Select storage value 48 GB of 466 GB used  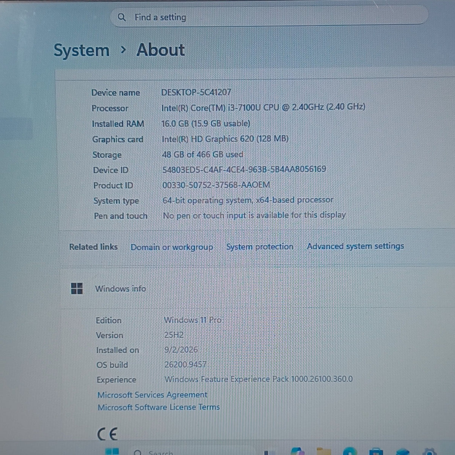coord(202,154)
